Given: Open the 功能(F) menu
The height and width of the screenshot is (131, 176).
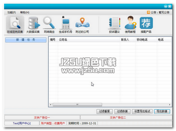Looking at the screenshot, I should (x=11, y=12).
